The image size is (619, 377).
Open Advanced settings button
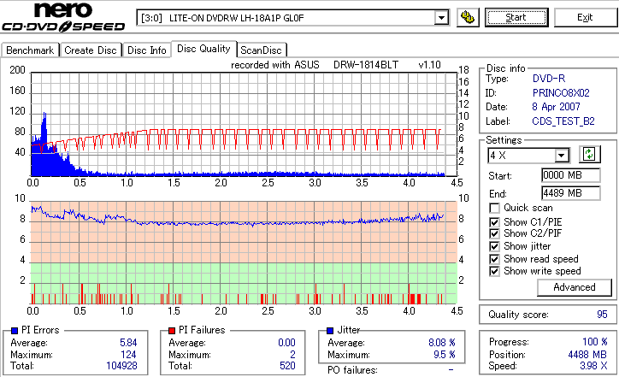pyautogui.click(x=575, y=287)
